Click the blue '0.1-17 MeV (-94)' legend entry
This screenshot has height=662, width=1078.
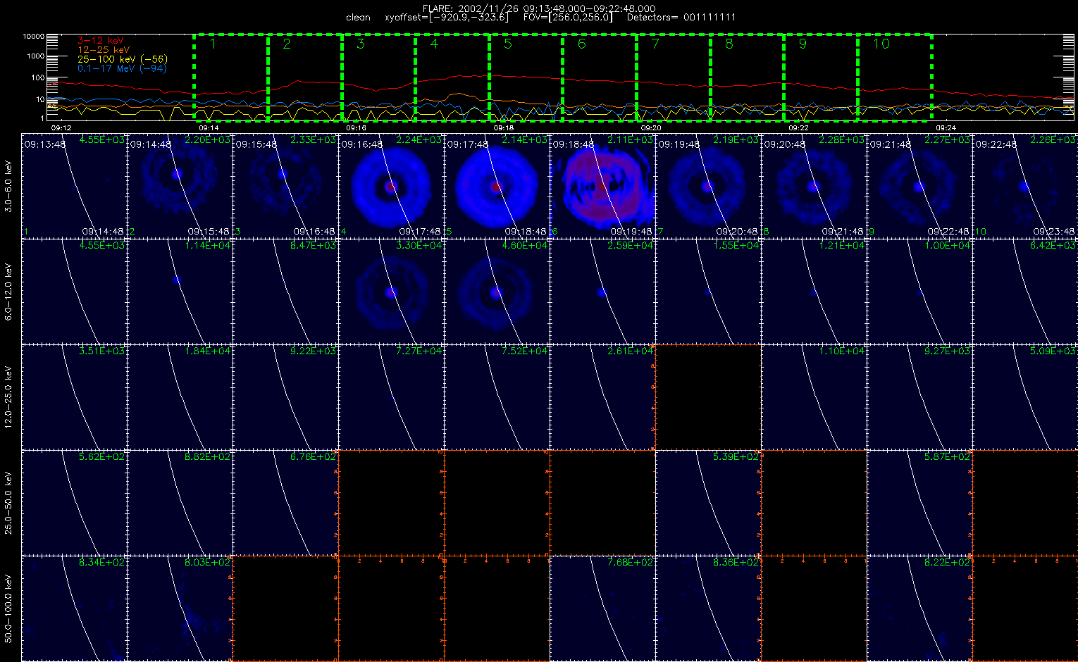[x=122, y=68]
